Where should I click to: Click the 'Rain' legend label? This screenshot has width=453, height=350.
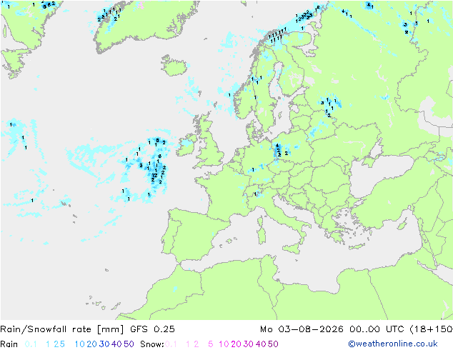coord(9,344)
